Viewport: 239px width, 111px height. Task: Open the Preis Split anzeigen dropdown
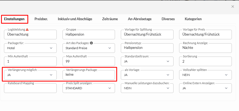(89, 88)
